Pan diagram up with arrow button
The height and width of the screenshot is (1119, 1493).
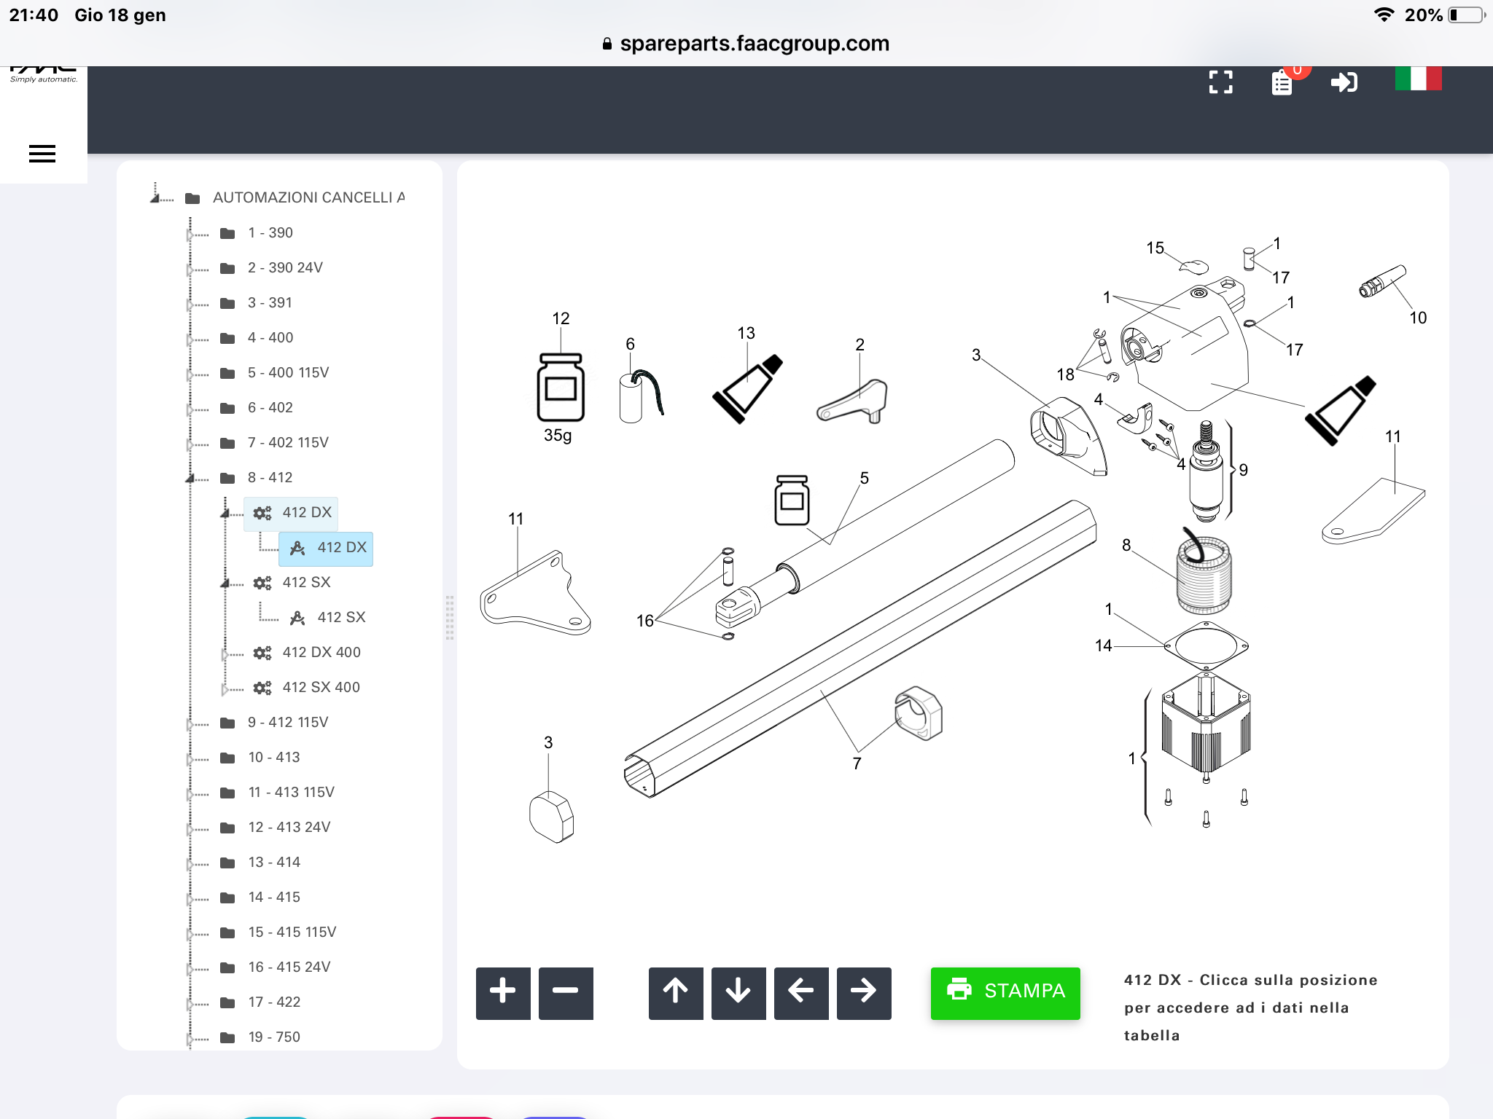tap(676, 992)
